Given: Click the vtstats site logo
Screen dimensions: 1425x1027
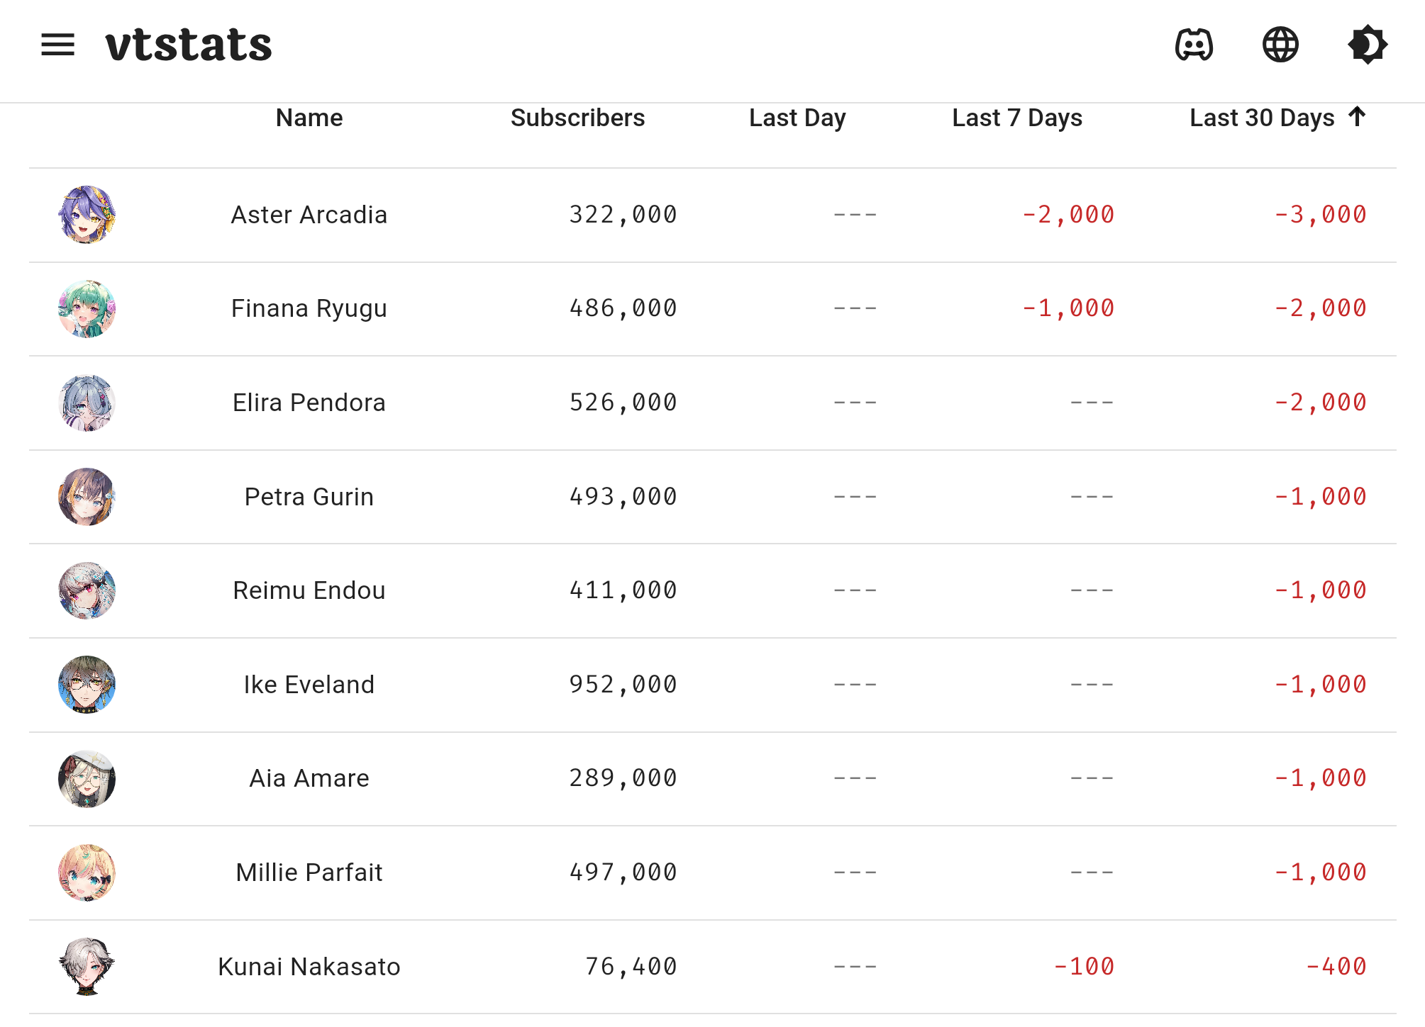Looking at the screenshot, I should pos(189,45).
